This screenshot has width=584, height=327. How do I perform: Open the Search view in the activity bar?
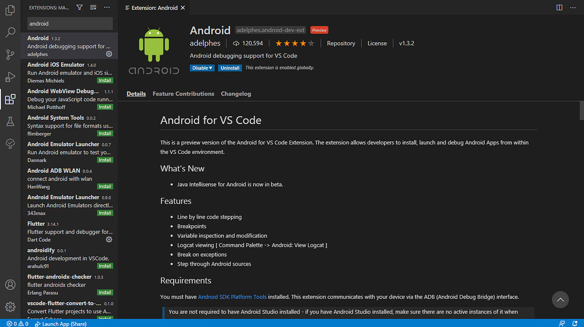[10, 32]
